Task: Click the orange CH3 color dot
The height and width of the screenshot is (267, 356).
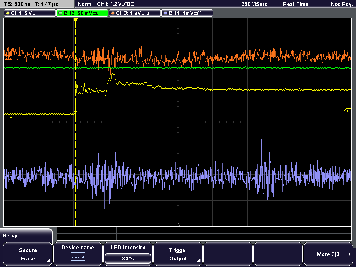Action: pos(113,13)
